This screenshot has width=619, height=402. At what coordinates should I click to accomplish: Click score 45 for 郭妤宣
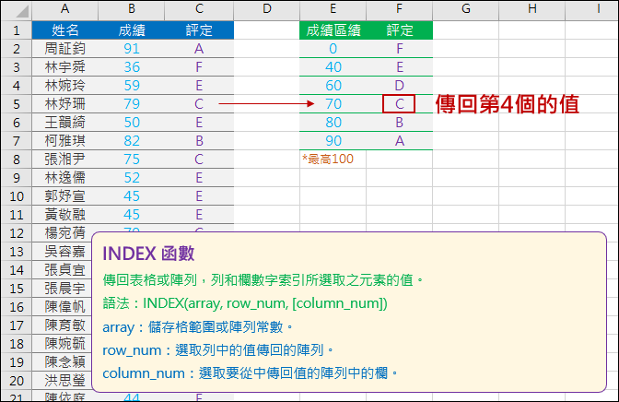(x=132, y=196)
